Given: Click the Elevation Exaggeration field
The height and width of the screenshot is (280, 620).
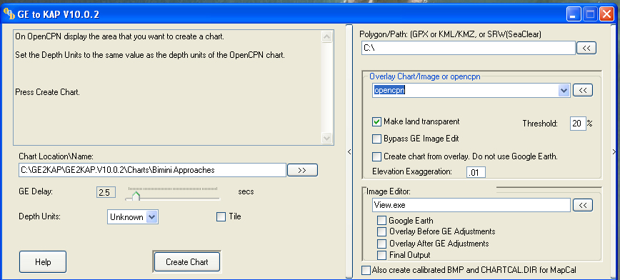Looking at the screenshot, I should 476,172.
